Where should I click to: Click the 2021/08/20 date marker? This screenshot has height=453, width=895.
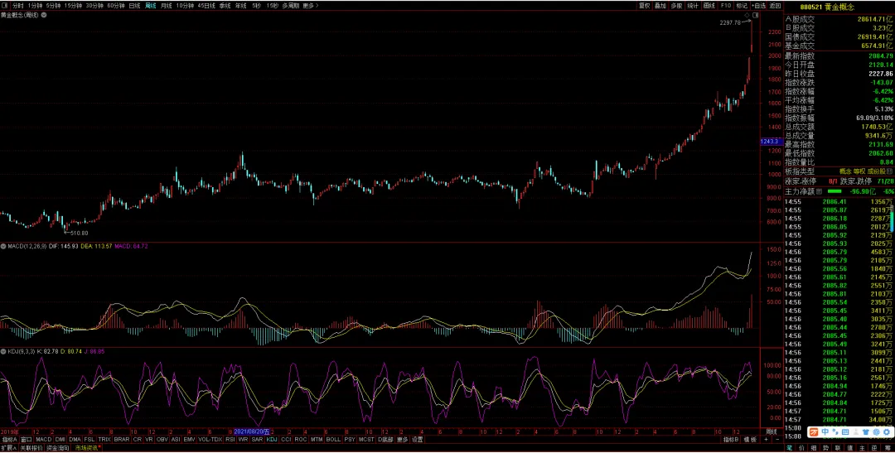coord(250,431)
